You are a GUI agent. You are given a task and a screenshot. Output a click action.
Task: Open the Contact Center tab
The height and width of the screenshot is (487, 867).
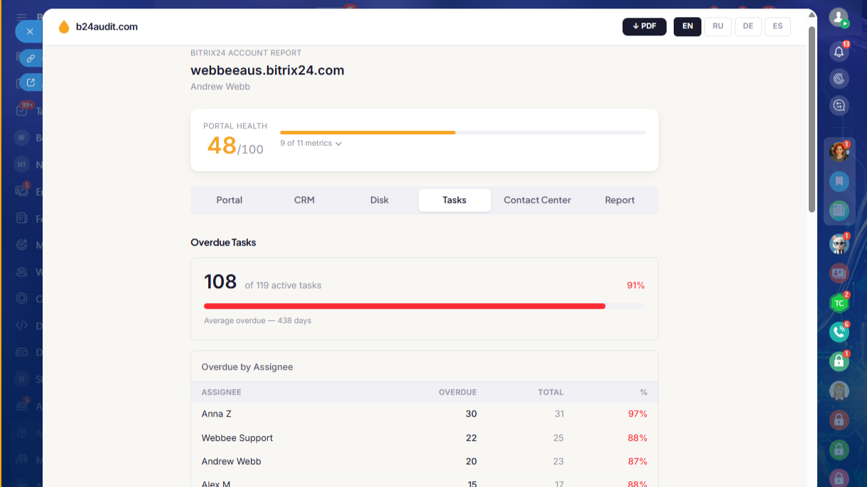[x=537, y=200]
